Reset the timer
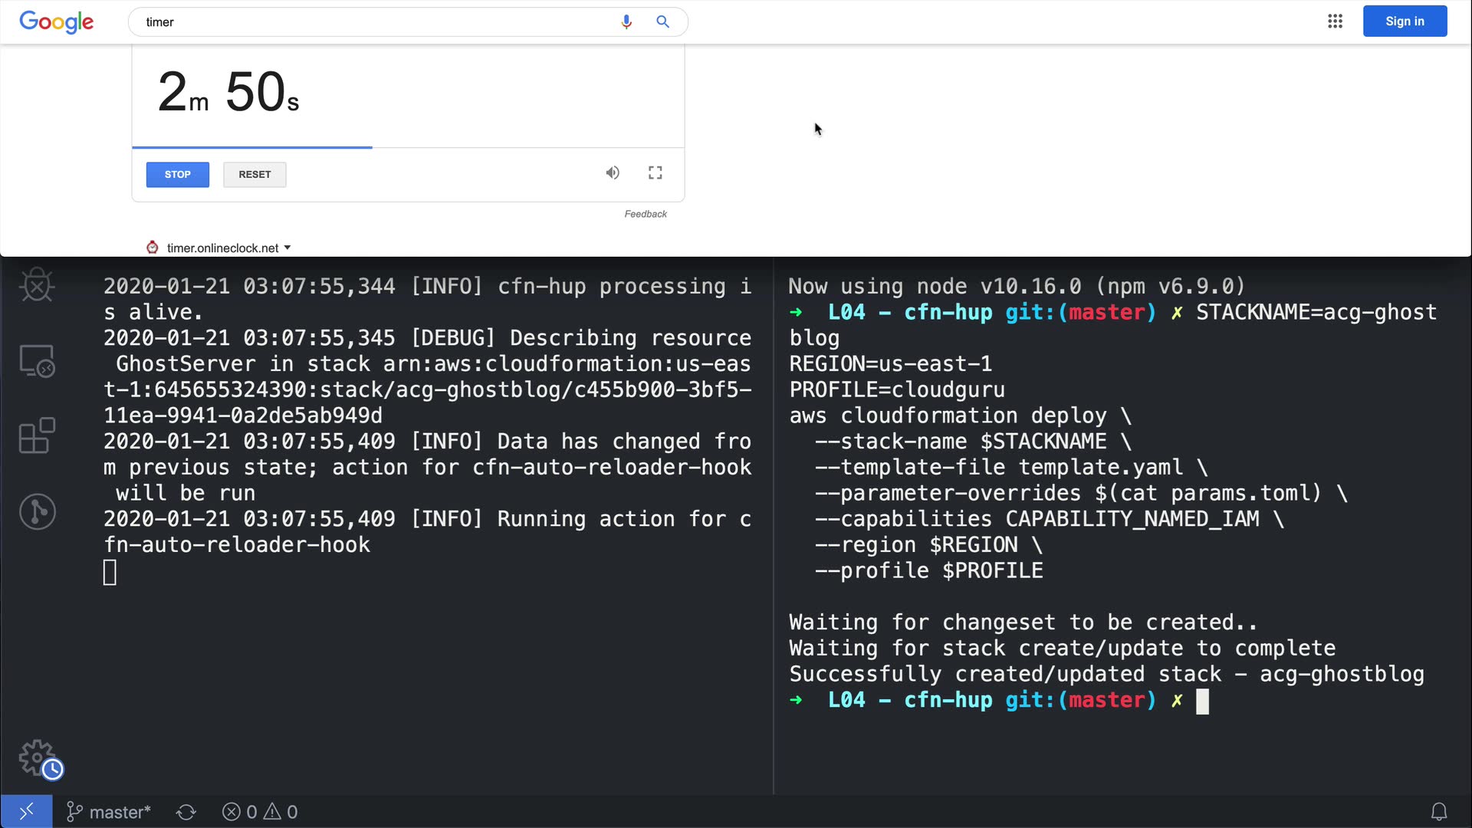1472x828 pixels. (255, 175)
